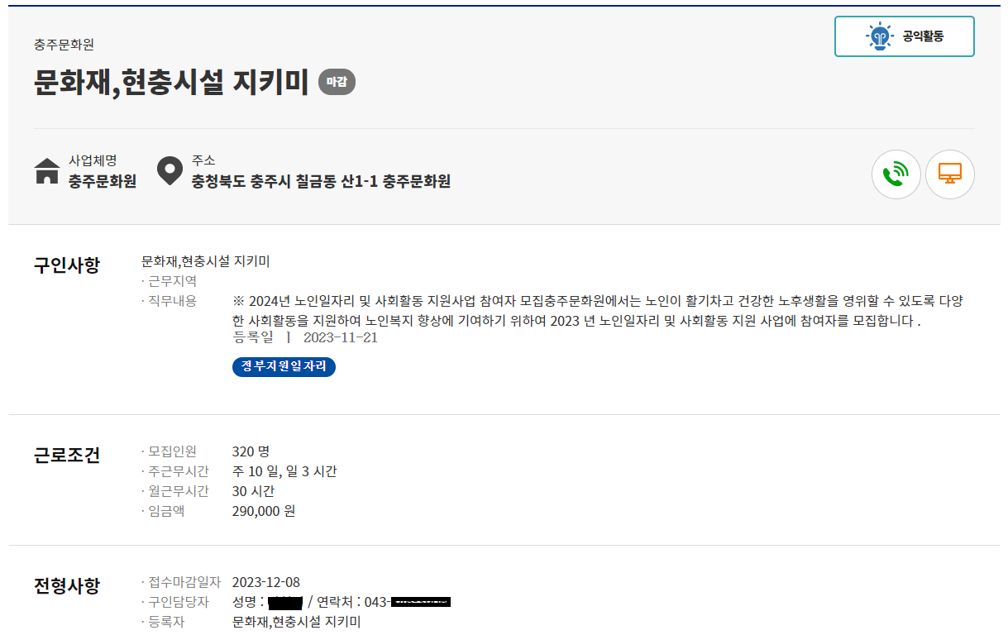
Task: Click the title 문화재,현충시설 지키미
Action: point(171,82)
